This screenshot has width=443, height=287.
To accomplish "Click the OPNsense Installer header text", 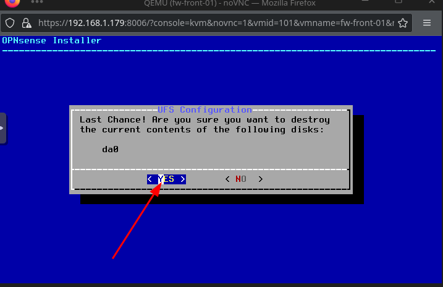I will 52,40.
